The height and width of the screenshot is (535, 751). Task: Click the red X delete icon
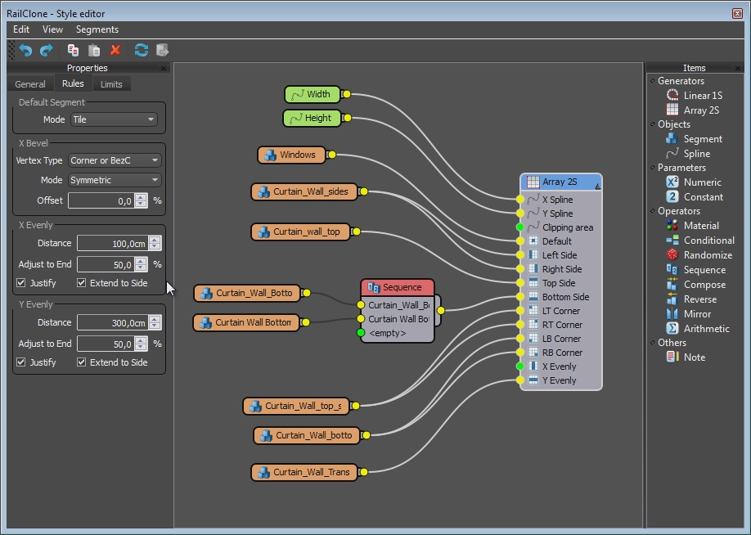115,50
